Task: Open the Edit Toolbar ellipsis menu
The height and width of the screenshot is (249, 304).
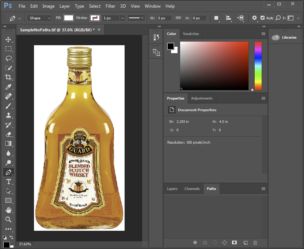Action: (8, 229)
